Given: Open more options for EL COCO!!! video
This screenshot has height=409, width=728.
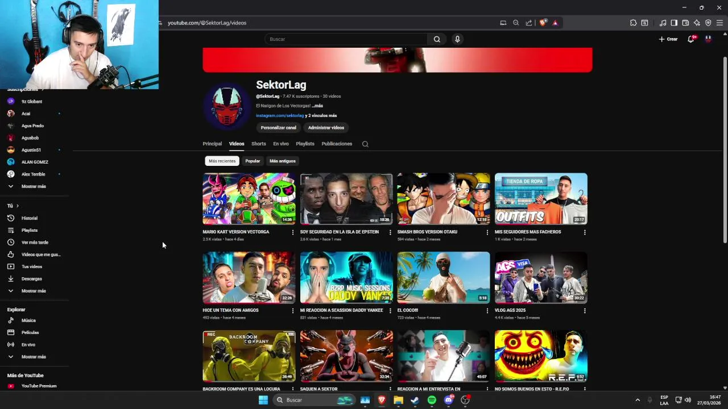Looking at the screenshot, I should [487, 311].
